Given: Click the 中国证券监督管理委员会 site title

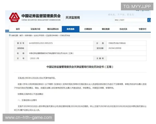Looking at the screenshot, I should click(x=41, y=16).
